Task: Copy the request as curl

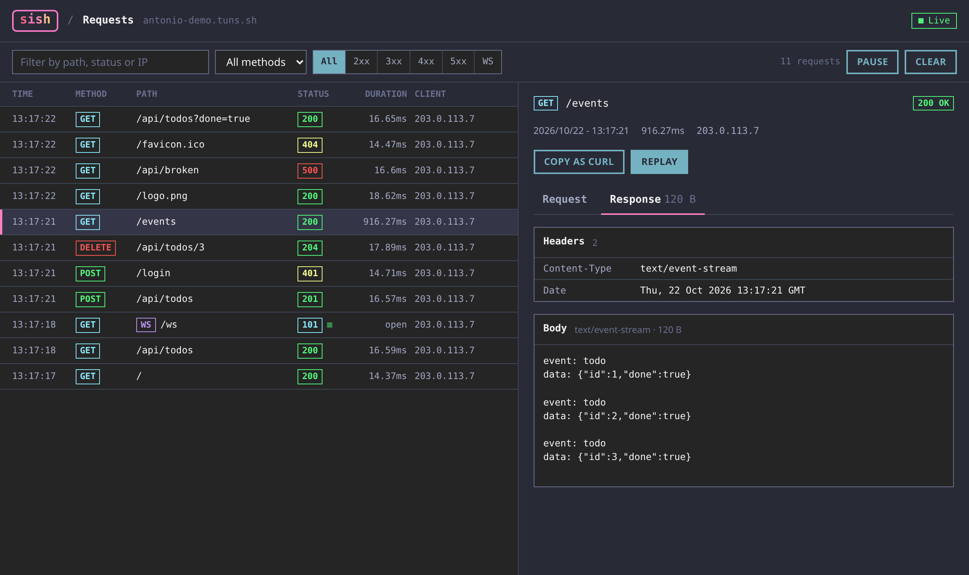Action: click(579, 162)
